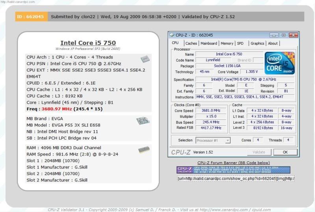Click the OK button in CPU-Z
Screen dimensions: 315x212
285,152
